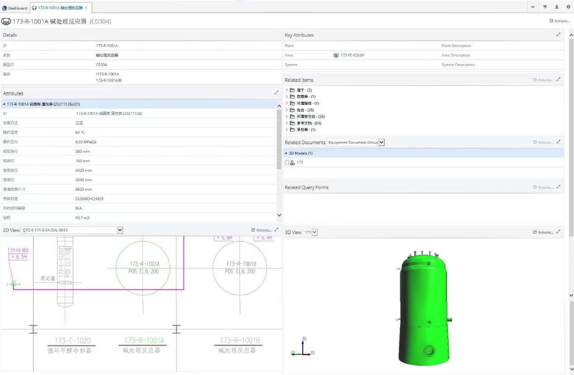Open the 2D View drawing dropdown

click(72, 230)
